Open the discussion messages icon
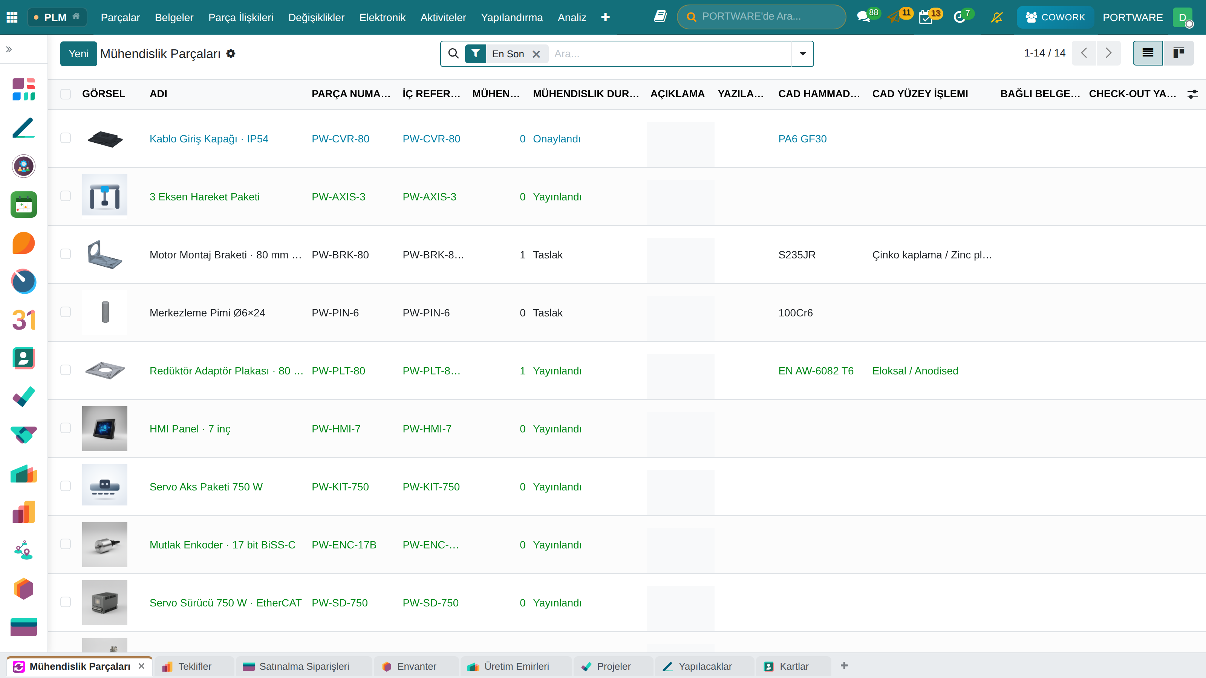 (x=863, y=17)
